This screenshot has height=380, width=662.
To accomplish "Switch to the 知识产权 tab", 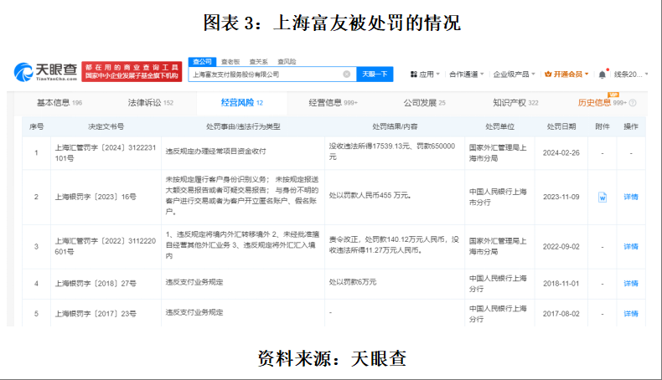I will click(514, 103).
